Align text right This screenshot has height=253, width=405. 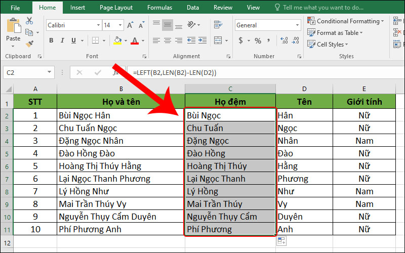tap(179, 40)
